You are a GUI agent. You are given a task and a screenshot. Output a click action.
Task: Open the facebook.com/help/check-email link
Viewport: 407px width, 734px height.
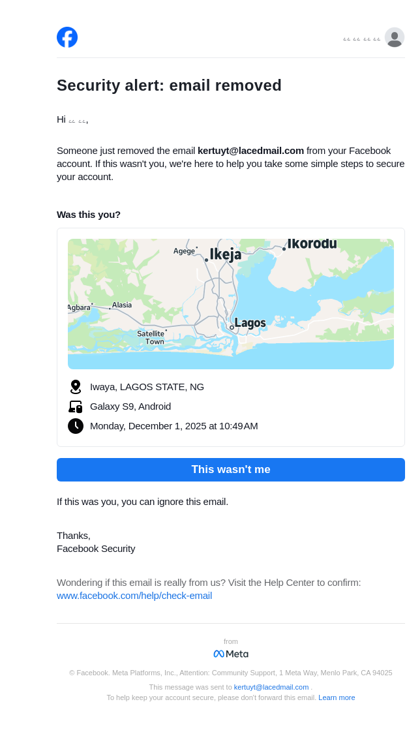click(x=134, y=596)
